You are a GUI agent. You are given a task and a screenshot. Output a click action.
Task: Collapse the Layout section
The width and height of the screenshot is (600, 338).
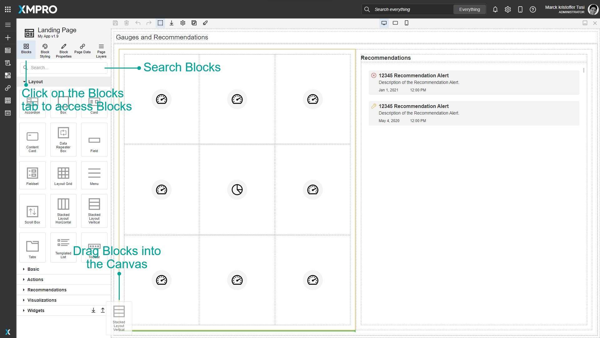[35, 81]
